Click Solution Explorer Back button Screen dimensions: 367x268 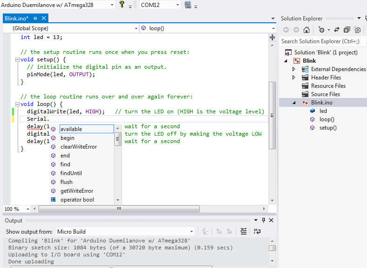point(286,30)
